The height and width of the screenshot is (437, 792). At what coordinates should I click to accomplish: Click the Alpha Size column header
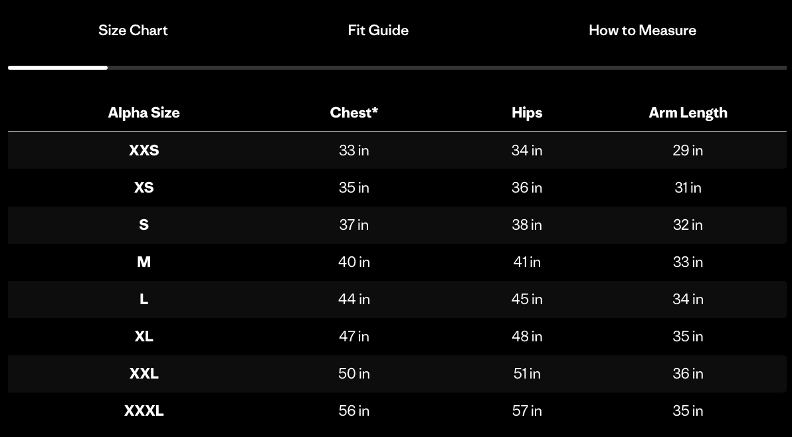[144, 112]
